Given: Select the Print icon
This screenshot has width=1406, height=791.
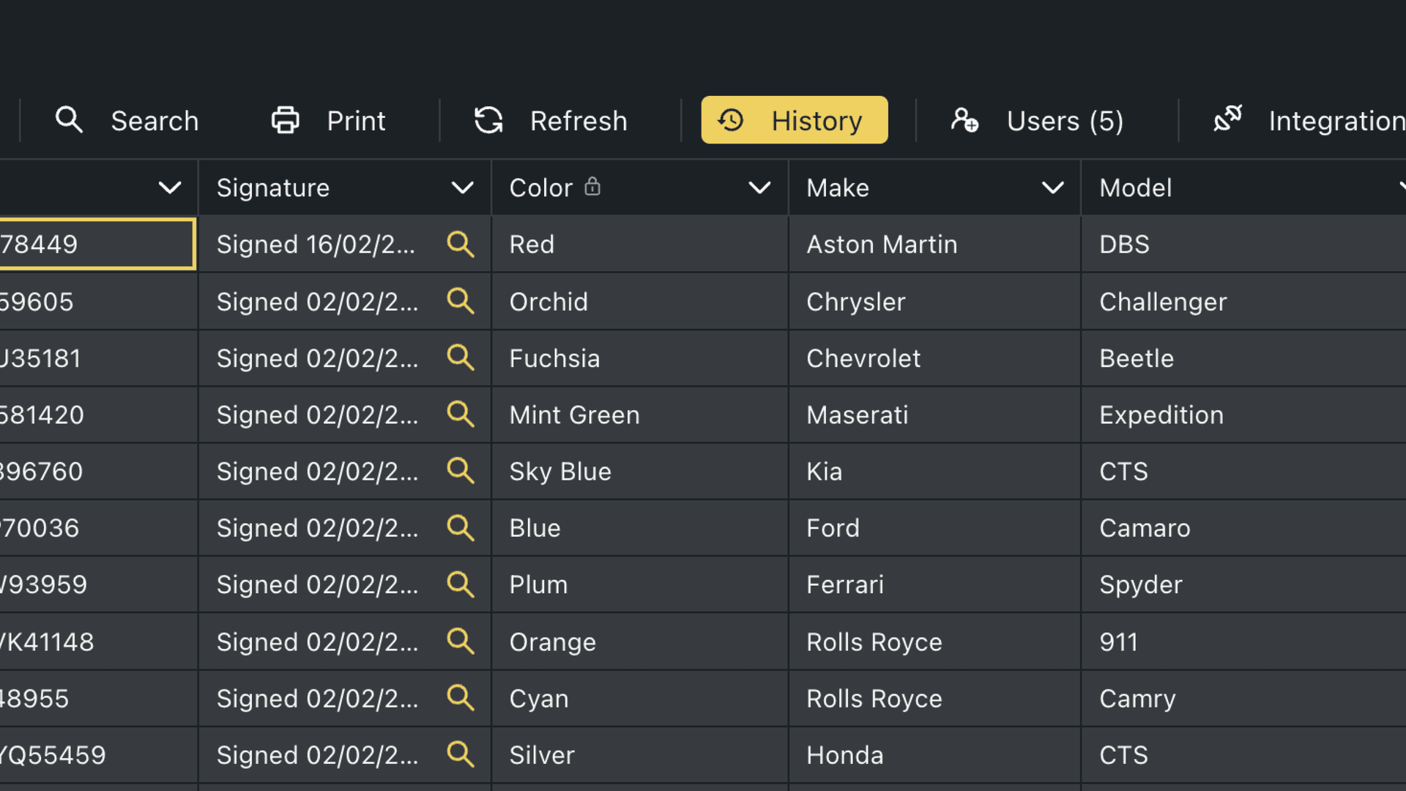Looking at the screenshot, I should pyautogui.click(x=285, y=119).
